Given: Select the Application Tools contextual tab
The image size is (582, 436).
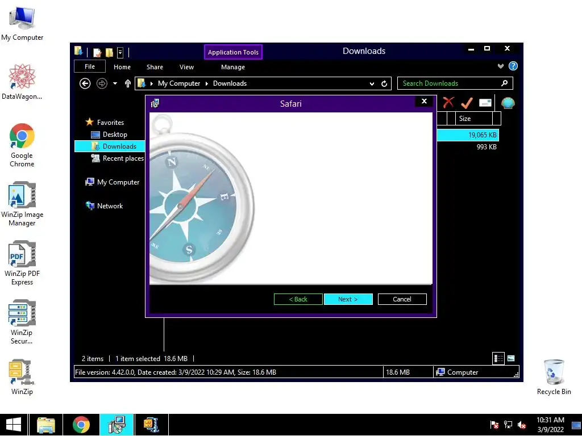Looking at the screenshot, I should pos(233,52).
